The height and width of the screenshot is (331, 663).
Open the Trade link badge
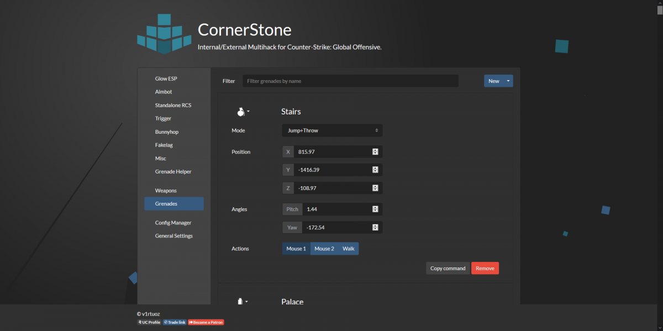point(175,322)
